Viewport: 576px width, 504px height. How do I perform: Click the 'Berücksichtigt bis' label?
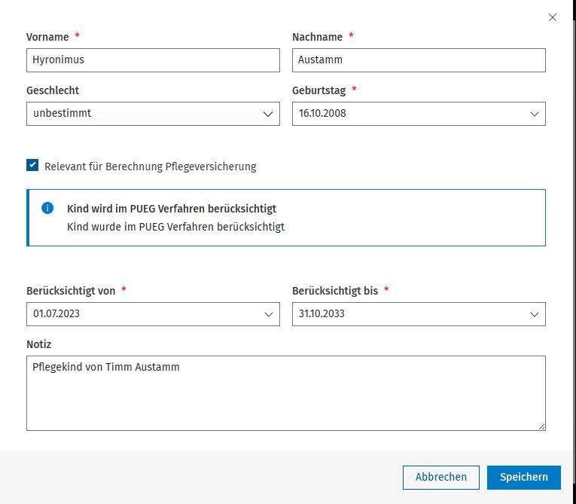tap(335, 291)
